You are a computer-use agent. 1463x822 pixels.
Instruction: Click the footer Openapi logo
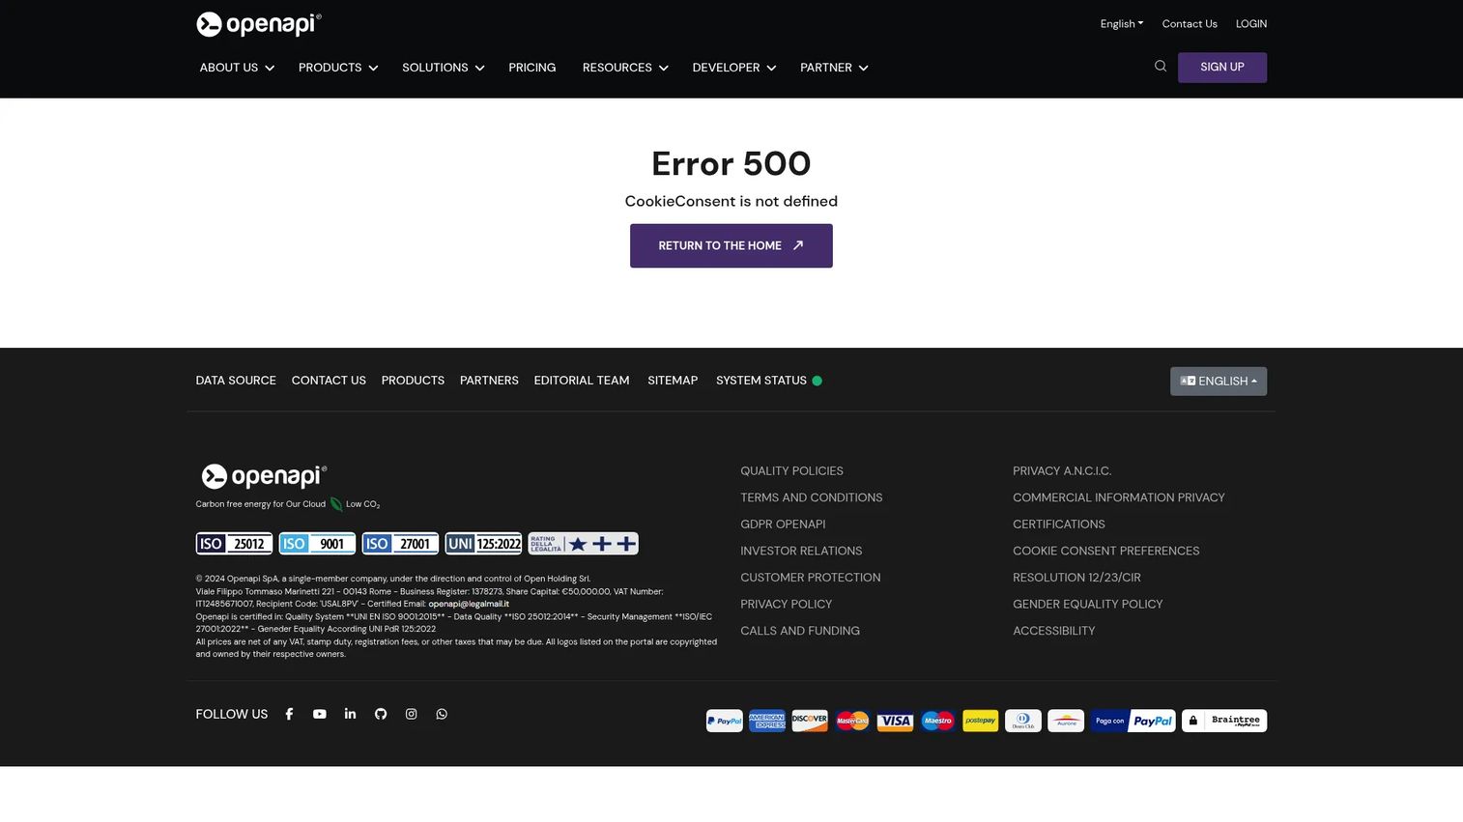click(x=264, y=476)
